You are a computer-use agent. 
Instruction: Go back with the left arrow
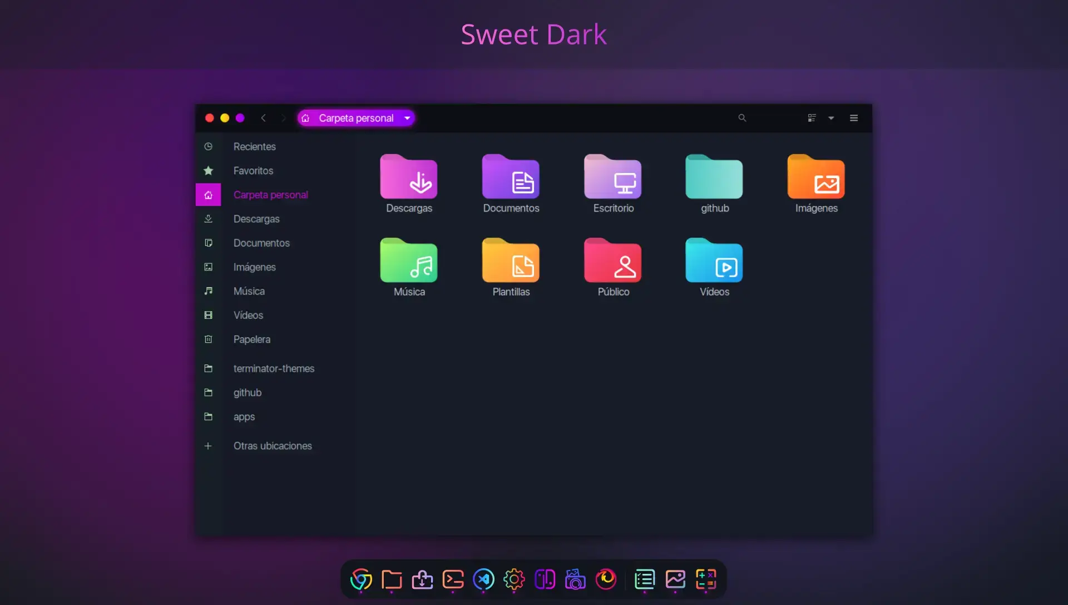click(264, 118)
